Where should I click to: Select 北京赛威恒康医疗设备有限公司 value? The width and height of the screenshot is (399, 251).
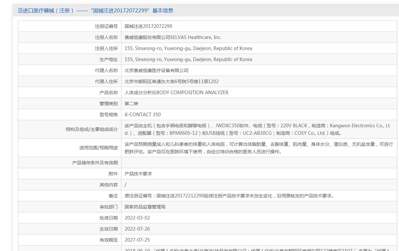pos(157,70)
